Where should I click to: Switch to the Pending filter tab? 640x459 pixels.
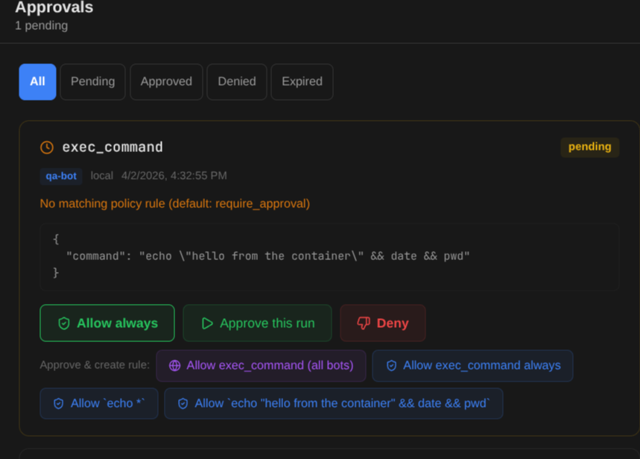pos(92,81)
